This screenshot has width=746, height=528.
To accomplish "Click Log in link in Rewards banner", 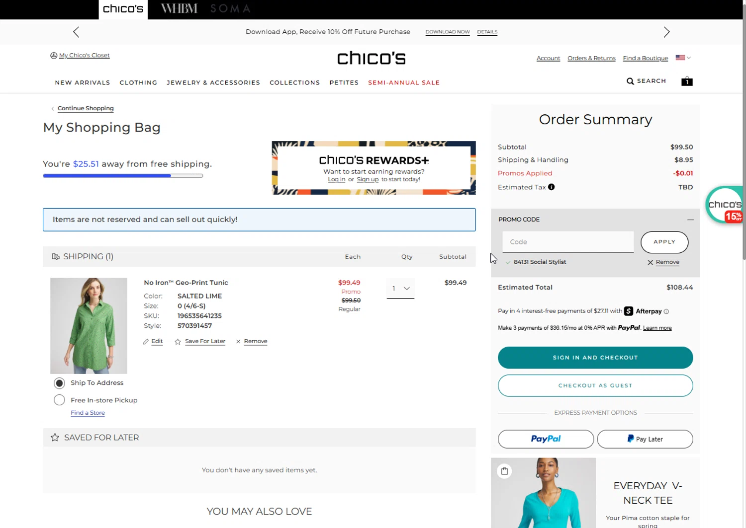I will pyautogui.click(x=336, y=180).
